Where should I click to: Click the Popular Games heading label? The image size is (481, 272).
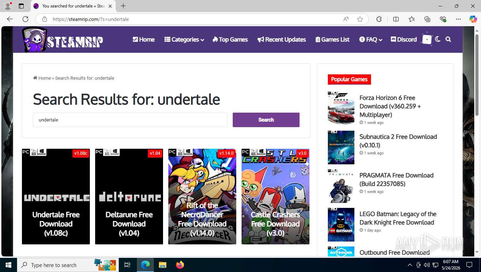pos(349,79)
